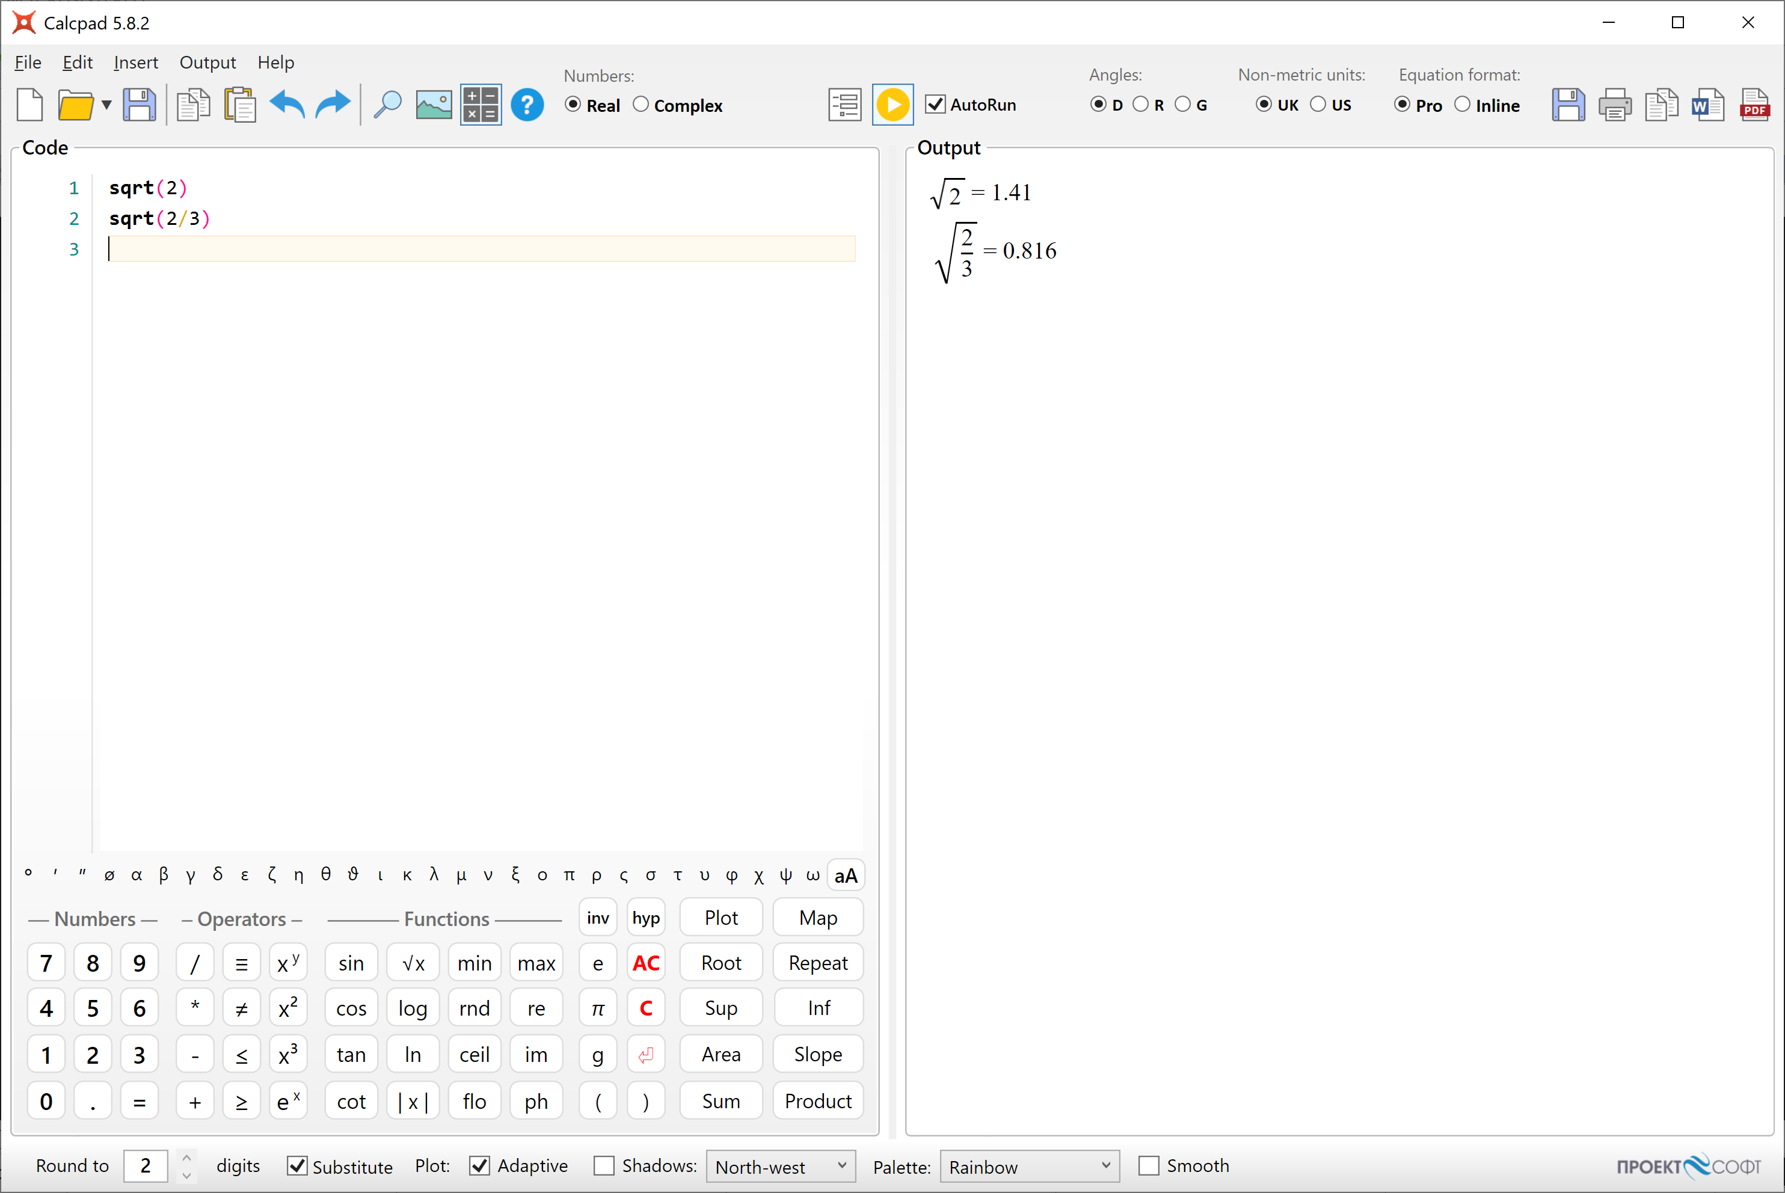Insert Greek letter alpha
The image size is (1785, 1193).
(136, 875)
